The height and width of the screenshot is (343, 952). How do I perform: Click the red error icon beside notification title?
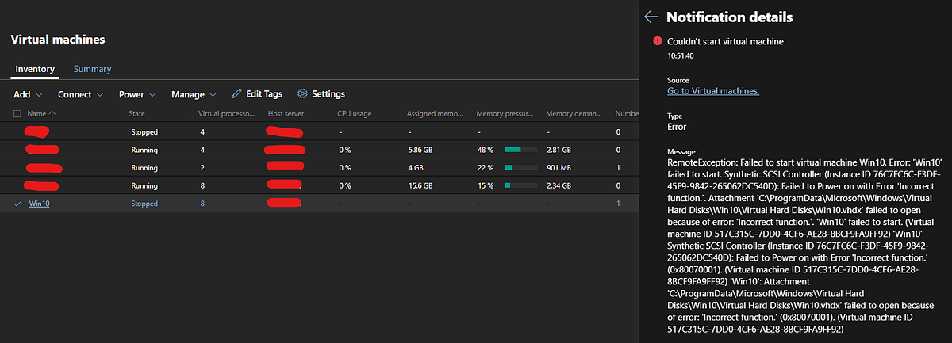point(657,40)
